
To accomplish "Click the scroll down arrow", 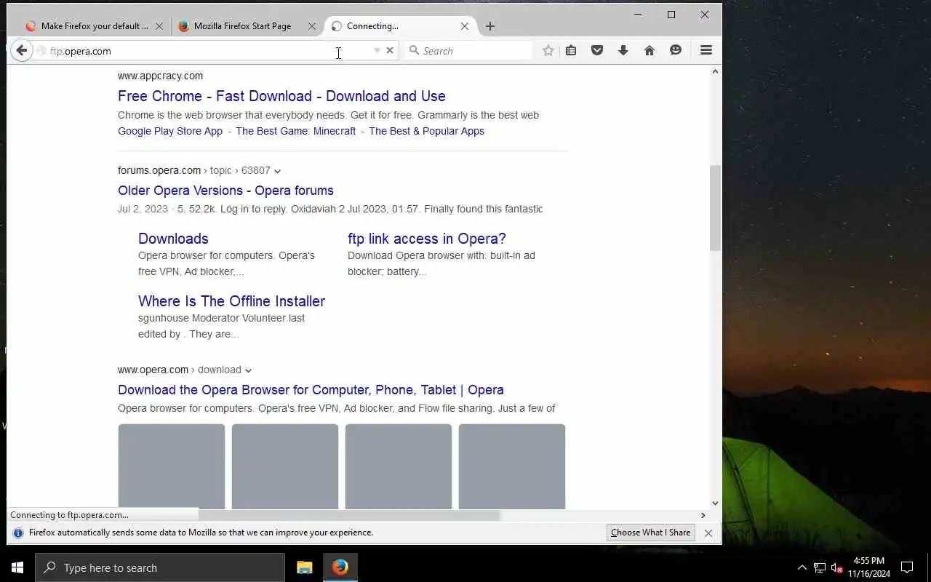I will (x=715, y=503).
